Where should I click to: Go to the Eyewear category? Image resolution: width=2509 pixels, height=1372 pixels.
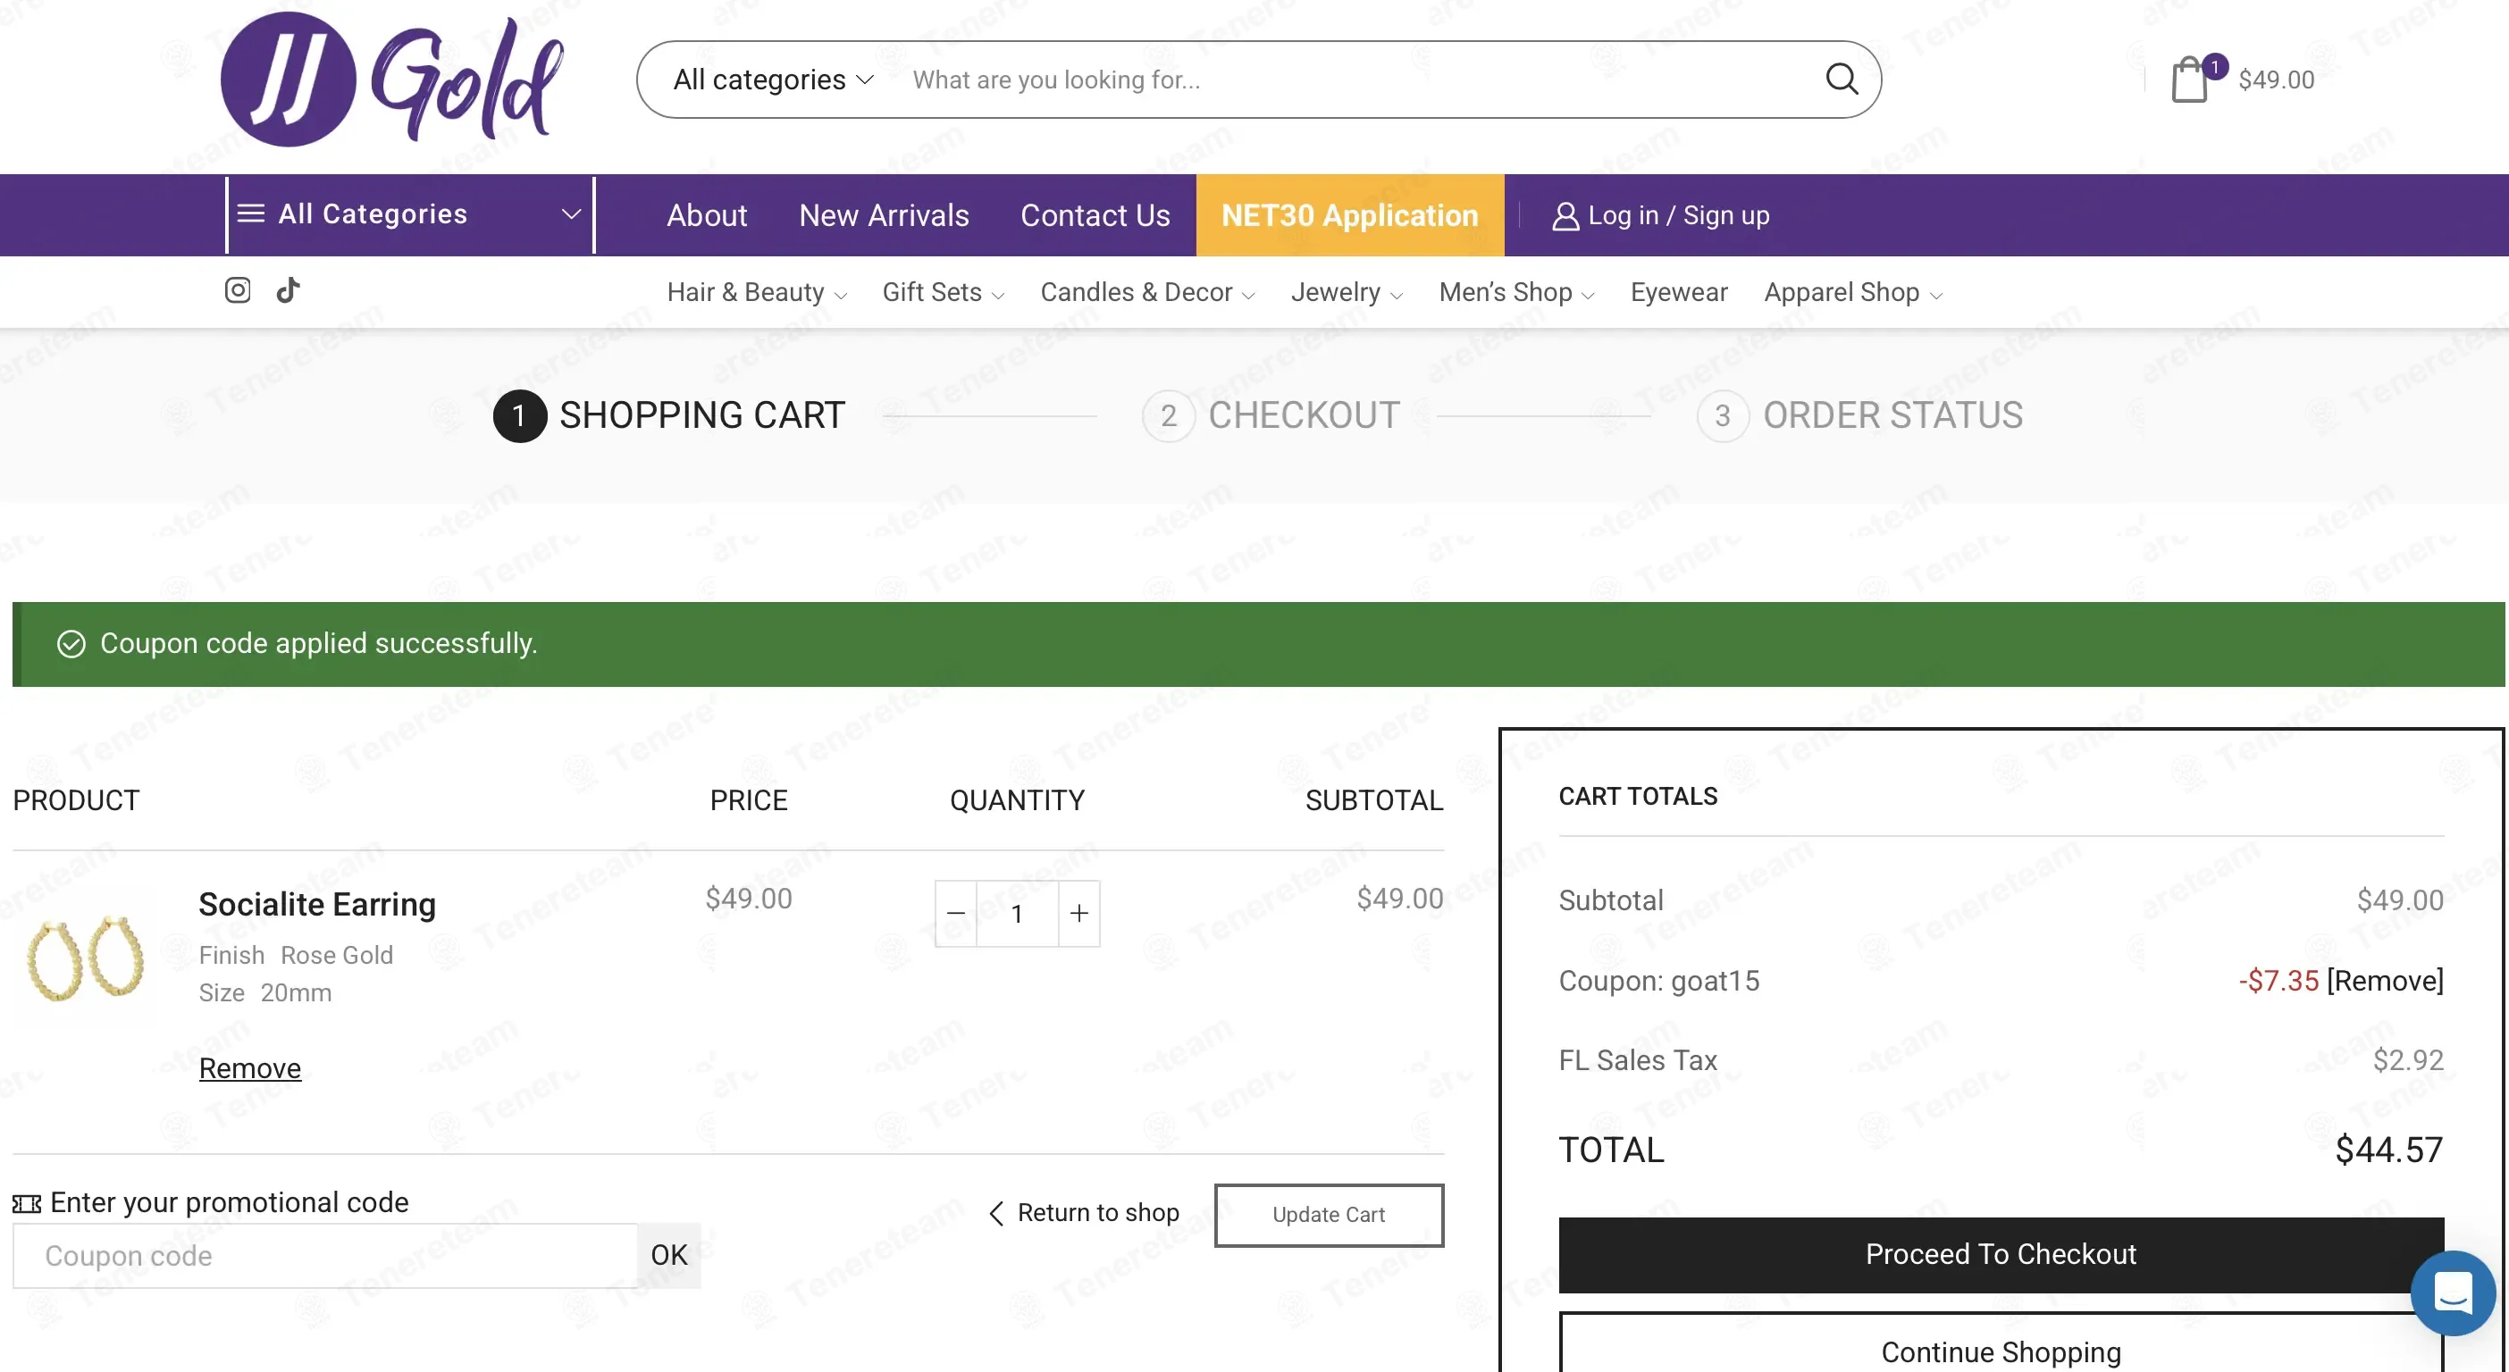tap(1679, 292)
